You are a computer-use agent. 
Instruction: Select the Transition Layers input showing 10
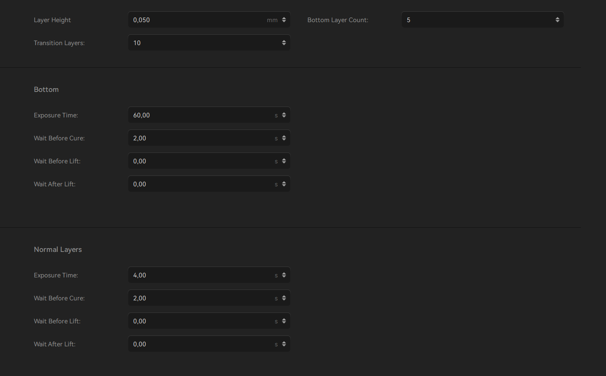(x=209, y=43)
